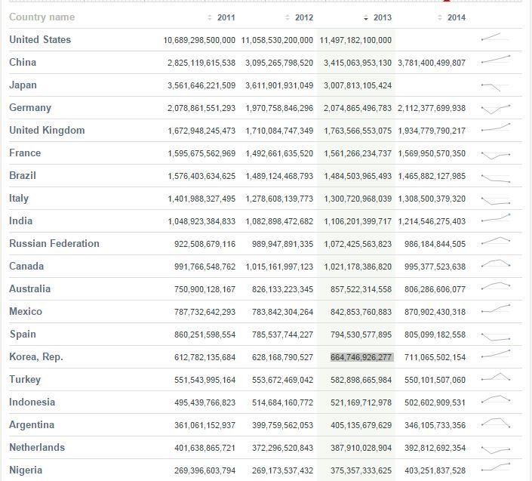Sort table by 2011 column arrows

(209, 17)
